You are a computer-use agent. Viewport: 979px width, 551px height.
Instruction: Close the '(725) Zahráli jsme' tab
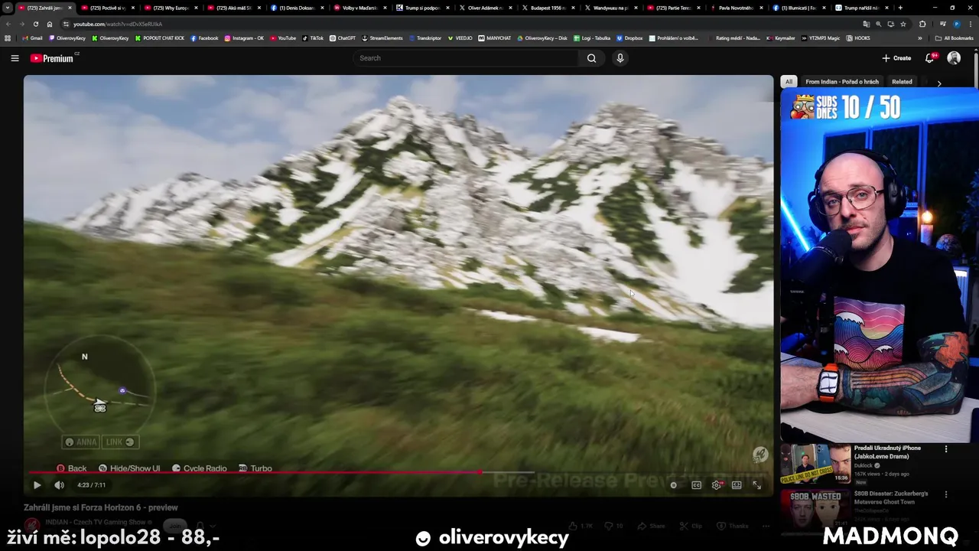tap(70, 8)
